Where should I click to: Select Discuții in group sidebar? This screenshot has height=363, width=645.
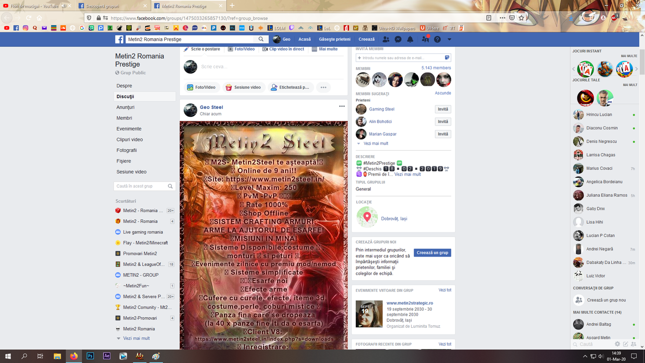click(145, 96)
